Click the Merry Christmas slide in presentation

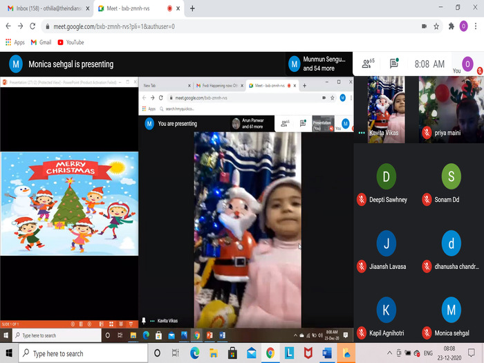coord(69,204)
